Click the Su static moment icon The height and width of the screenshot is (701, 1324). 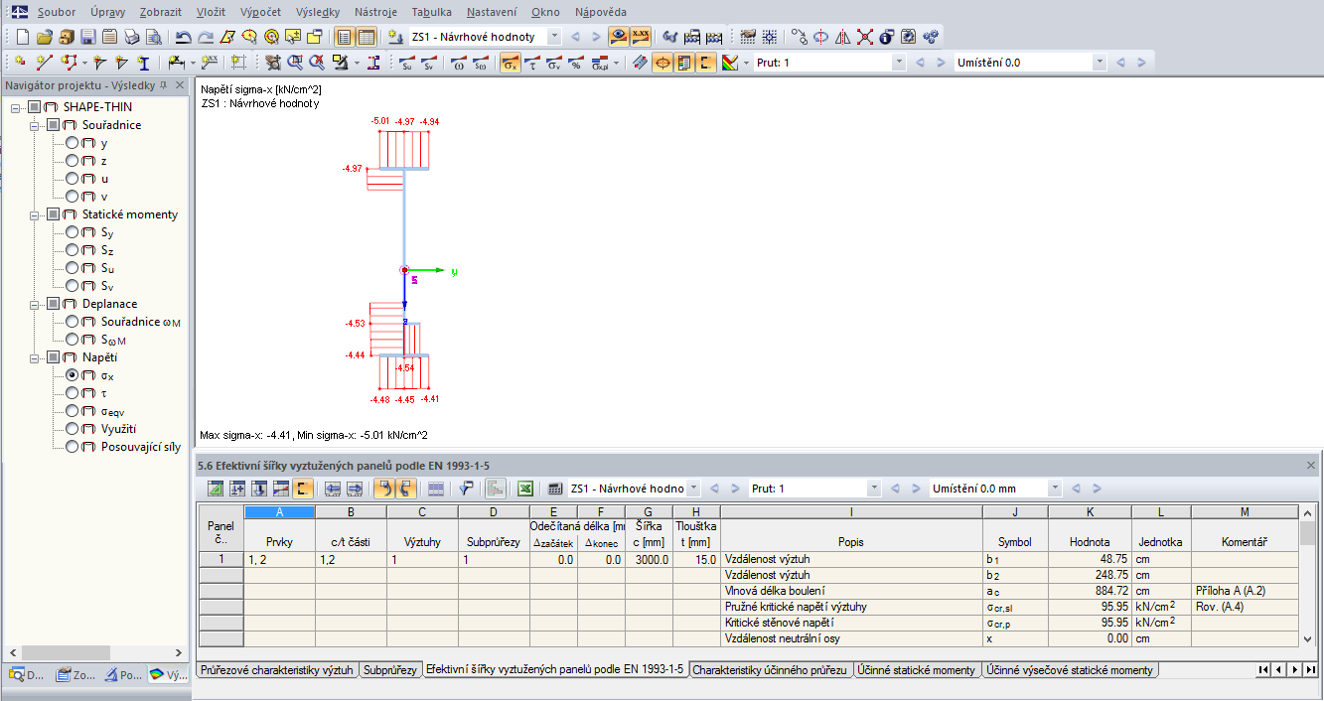tap(406, 63)
